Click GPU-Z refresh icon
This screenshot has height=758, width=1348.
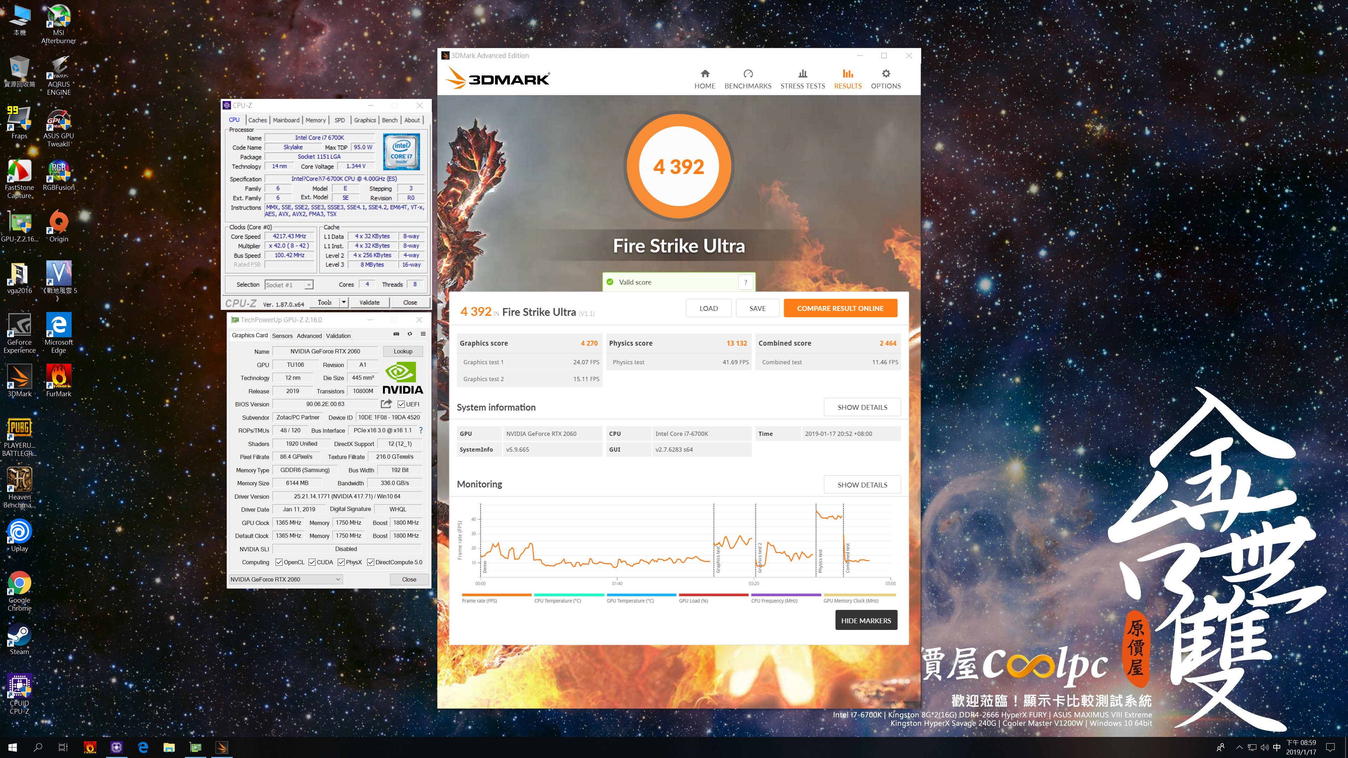pos(410,334)
